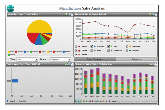This screenshot has width=165, height=110.
Task: Click Hyundai red swatch in pie legend
Action: (16, 52)
